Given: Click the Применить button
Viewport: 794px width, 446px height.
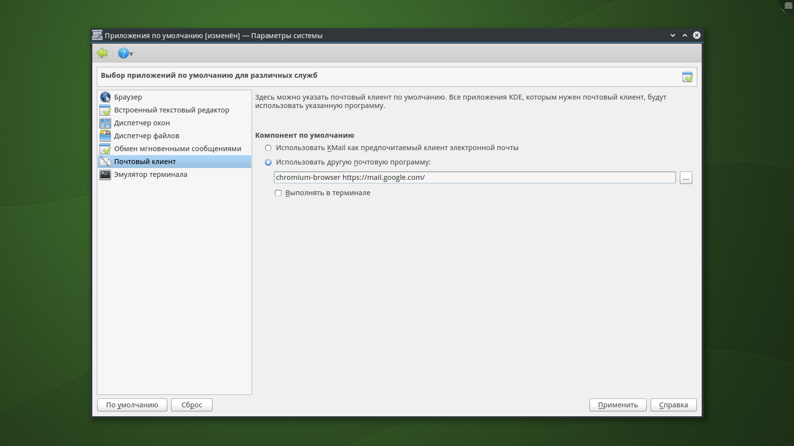Looking at the screenshot, I should (618, 405).
